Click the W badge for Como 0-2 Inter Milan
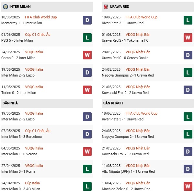The image size is (194, 195). (x=87, y=55)
